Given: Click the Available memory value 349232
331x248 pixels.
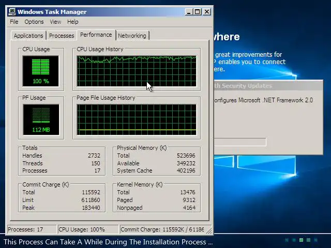Looking at the screenshot, I should pyautogui.click(x=186, y=163).
